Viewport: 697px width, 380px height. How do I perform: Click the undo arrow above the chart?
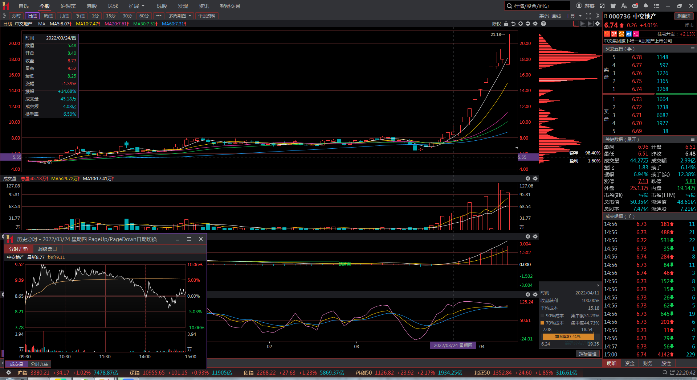coord(513,24)
